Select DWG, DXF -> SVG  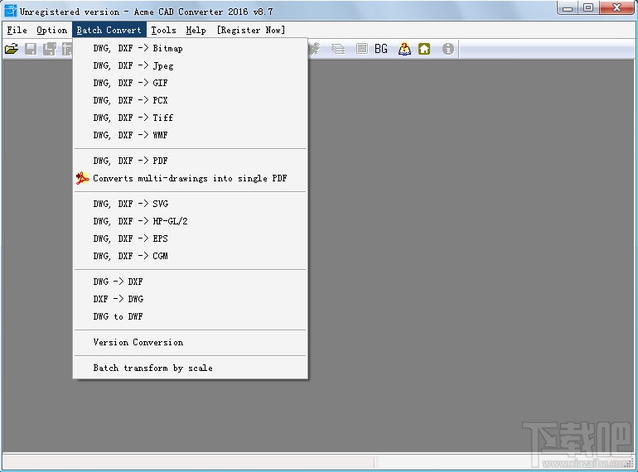190,204
